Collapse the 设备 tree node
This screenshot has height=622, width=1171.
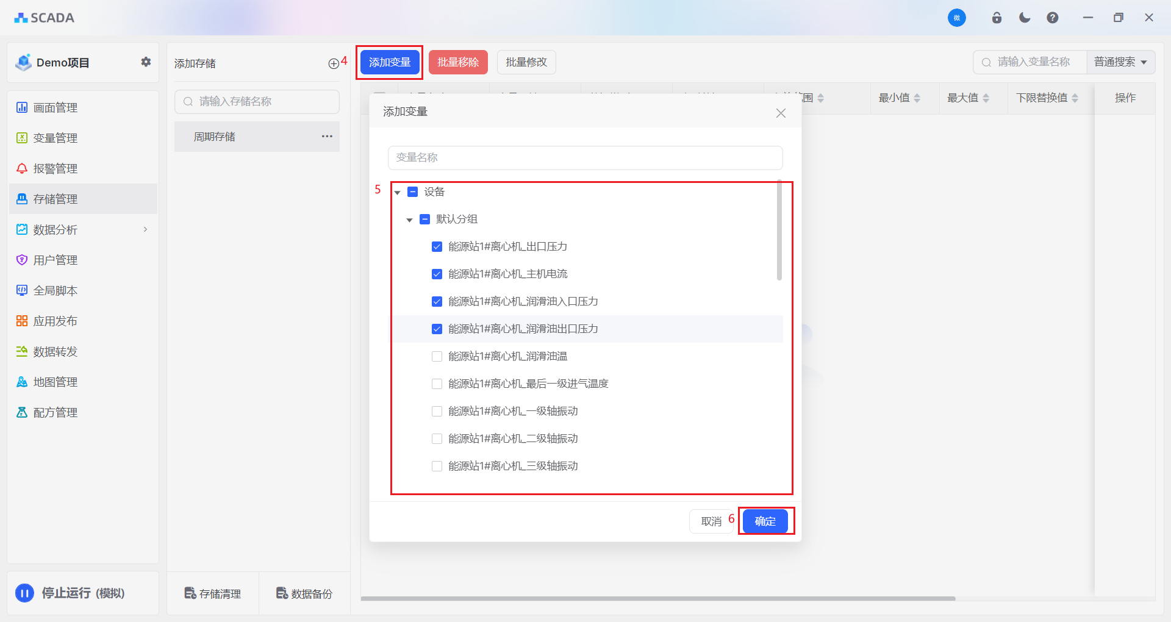(398, 192)
